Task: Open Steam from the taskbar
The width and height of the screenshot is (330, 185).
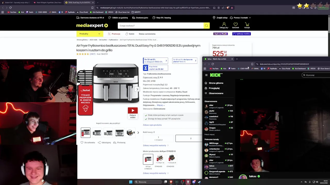Action: (x=199, y=182)
